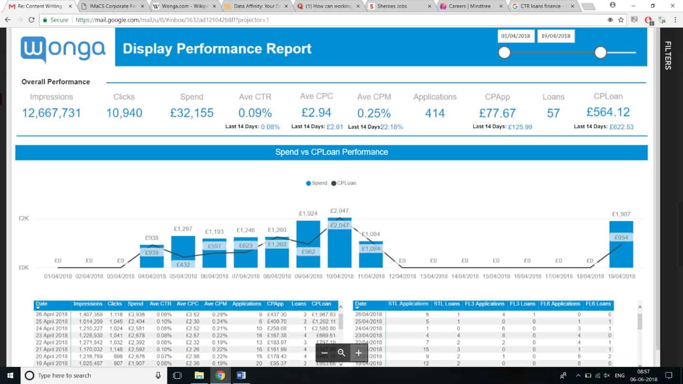The width and height of the screenshot is (683, 384).
Task: Select the 26 April 2018 table row date
Action: tap(52, 315)
